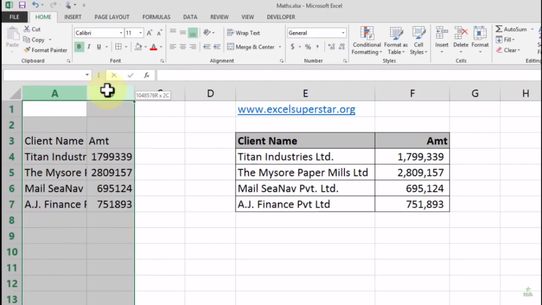Switch to the PAGE LAYOUT tab

point(112,17)
